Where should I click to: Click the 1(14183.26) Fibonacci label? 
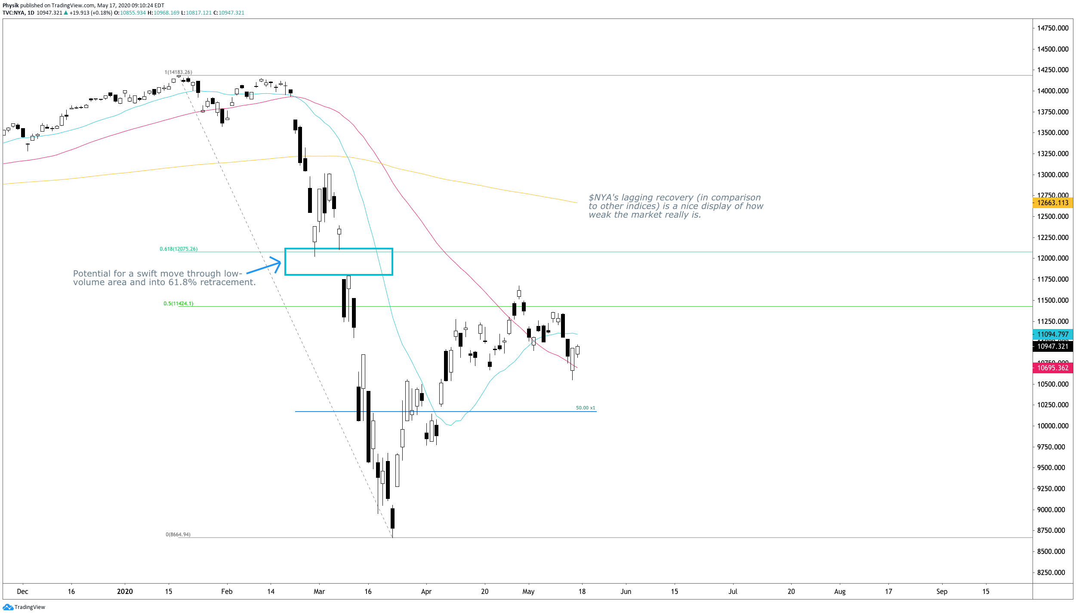(x=178, y=72)
